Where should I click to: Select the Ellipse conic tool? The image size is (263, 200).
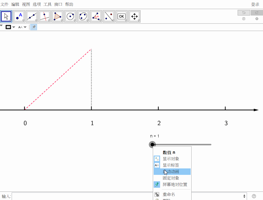83,16
